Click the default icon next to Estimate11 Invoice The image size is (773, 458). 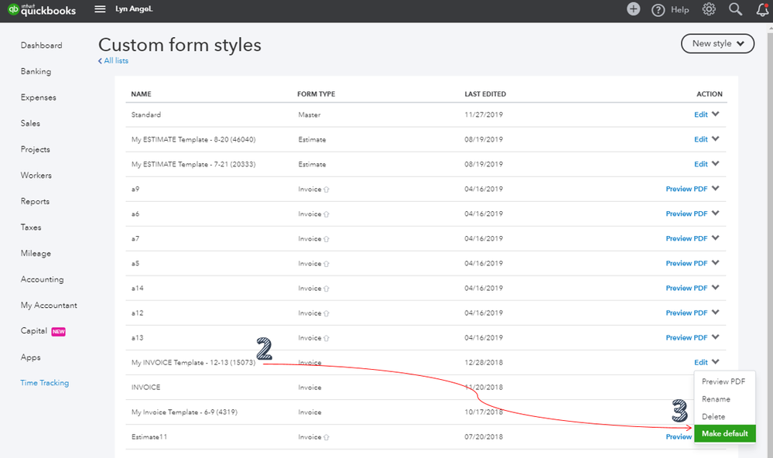[327, 437]
